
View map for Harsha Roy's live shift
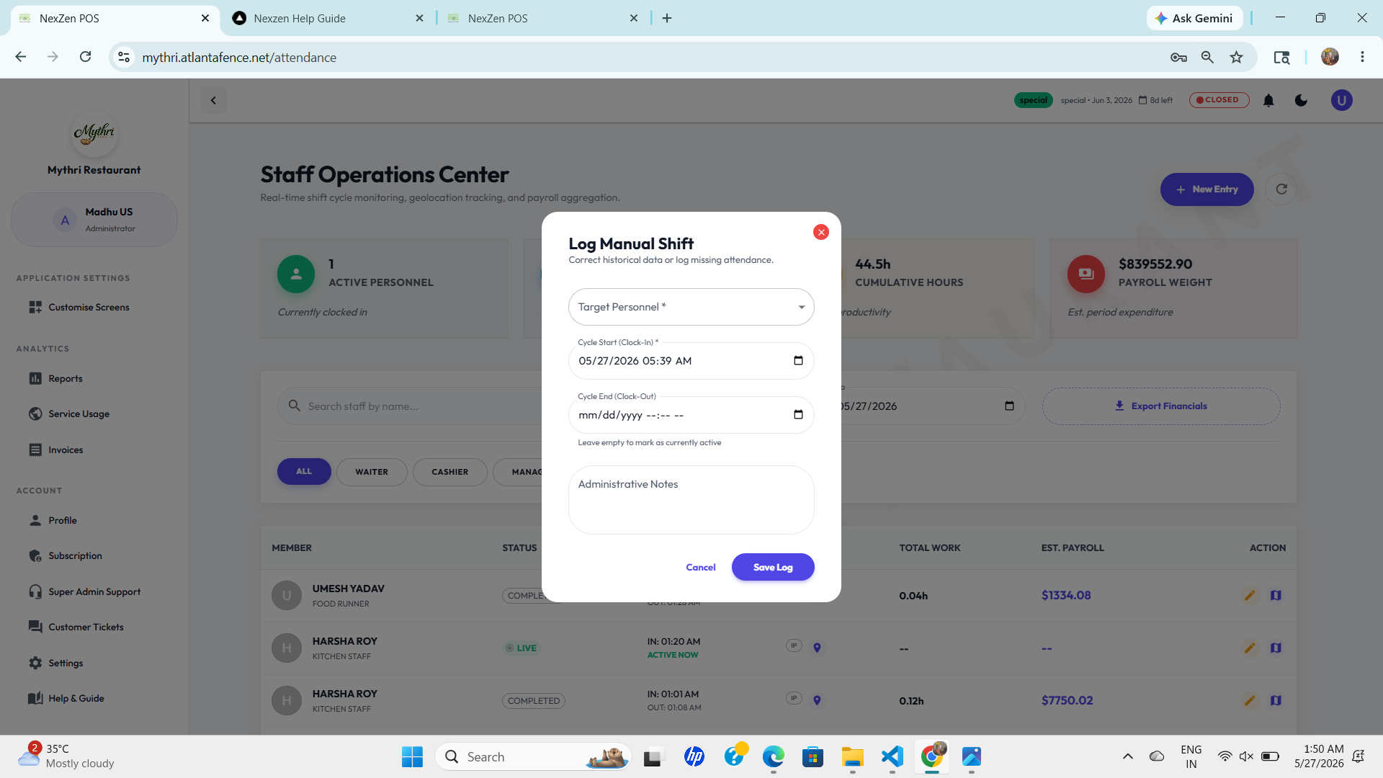tap(1276, 648)
